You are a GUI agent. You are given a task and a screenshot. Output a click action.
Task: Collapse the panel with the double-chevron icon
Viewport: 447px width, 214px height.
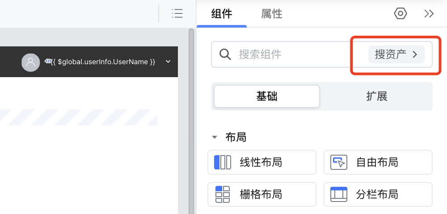click(429, 14)
